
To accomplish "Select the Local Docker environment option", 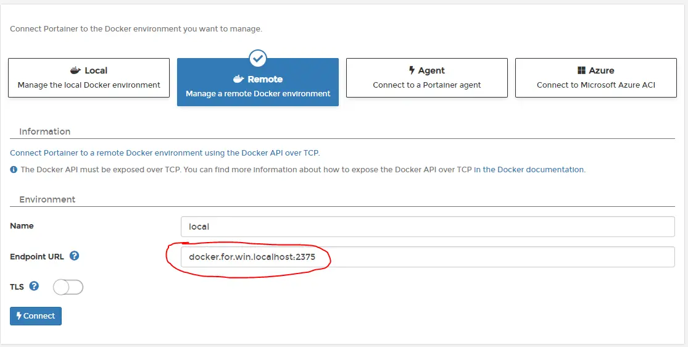I will [89, 78].
